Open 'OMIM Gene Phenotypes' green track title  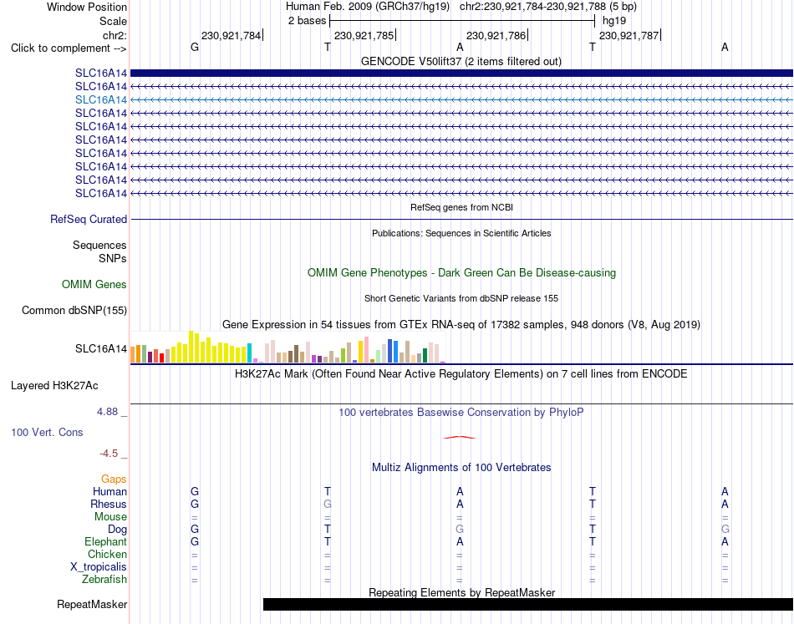[x=461, y=273]
